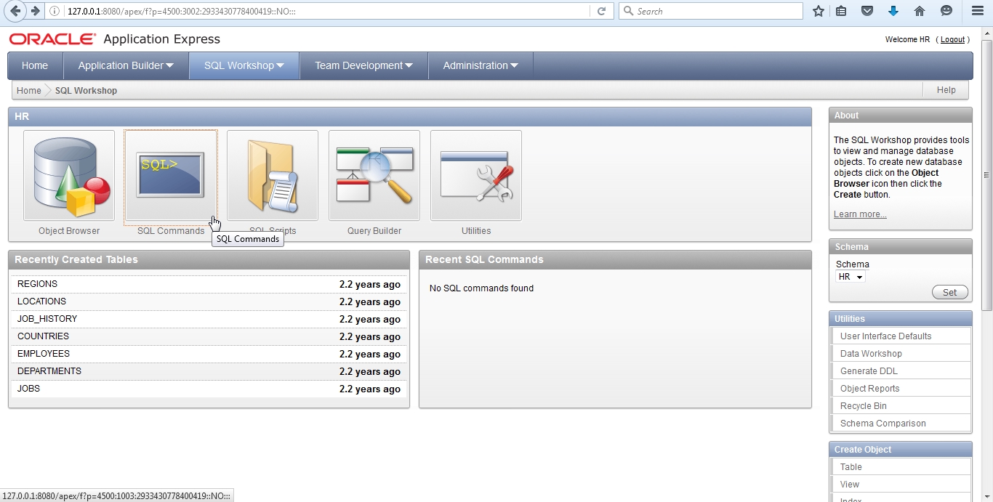Expand the Team Development dropdown arrow
Screen dimensions: 993x502
click(x=409, y=65)
